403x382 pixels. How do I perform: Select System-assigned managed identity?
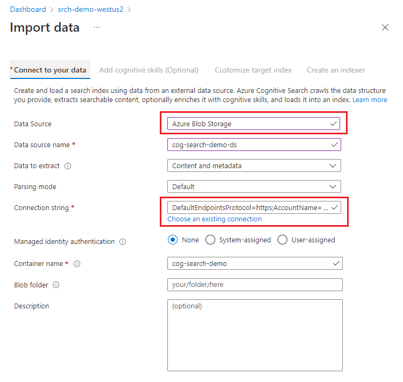(210, 240)
